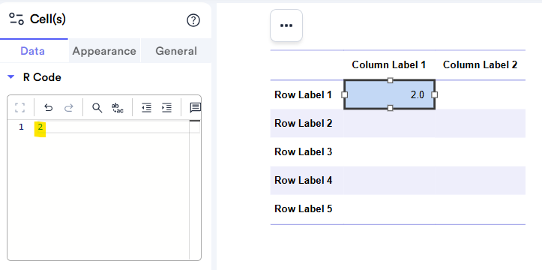Select Row Label 2
Screen dimensions: 542x270
303,123
